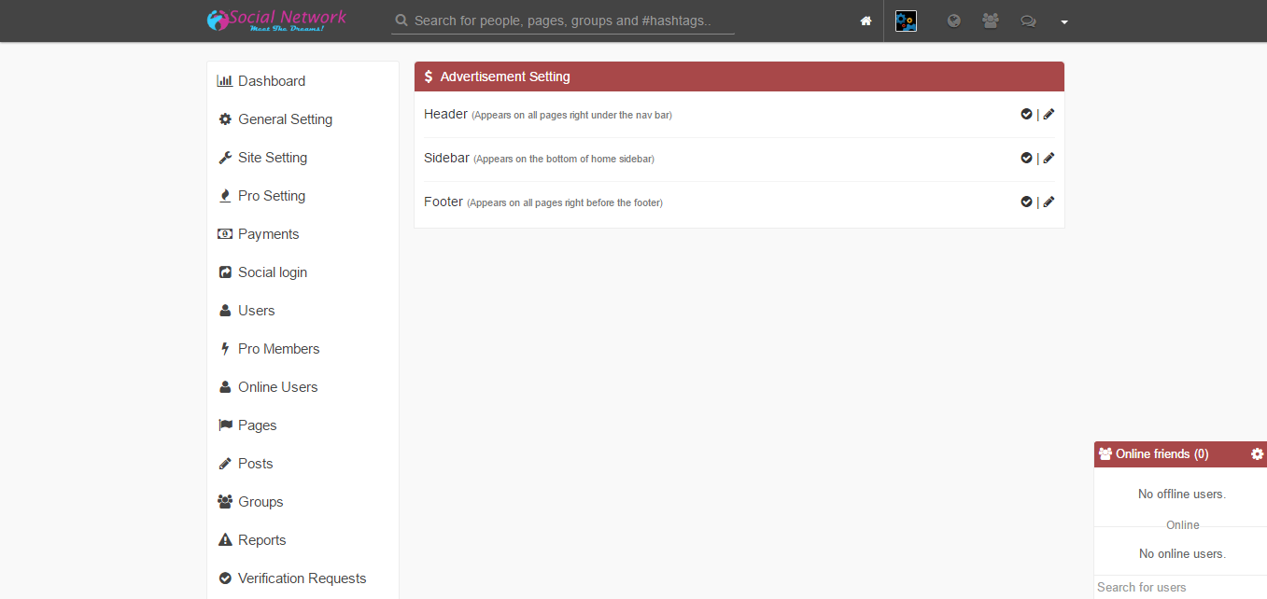
Task: Select General Setting menu item
Action: (285, 119)
